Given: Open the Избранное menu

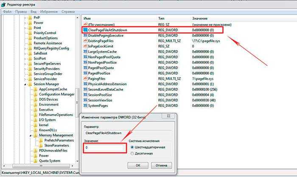Looking at the screenshot, I should pyautogui.click(x=49, y=11).
